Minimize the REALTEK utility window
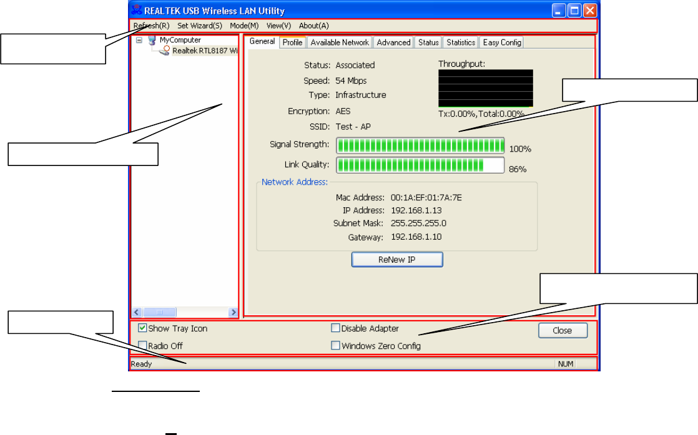This screenshot has width=698, height=435. (x=559, y=10)
